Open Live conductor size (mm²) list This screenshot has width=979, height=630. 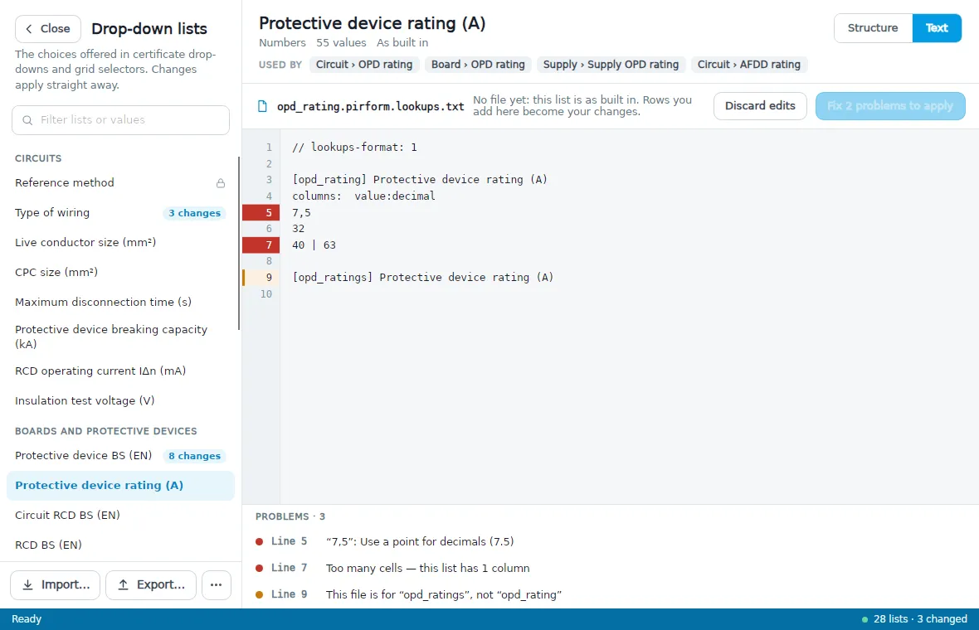120,242
